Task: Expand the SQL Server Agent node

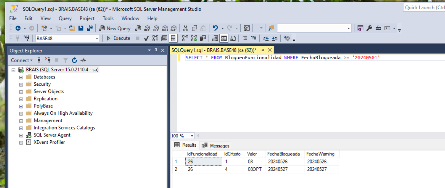Action: click(21, 135)
